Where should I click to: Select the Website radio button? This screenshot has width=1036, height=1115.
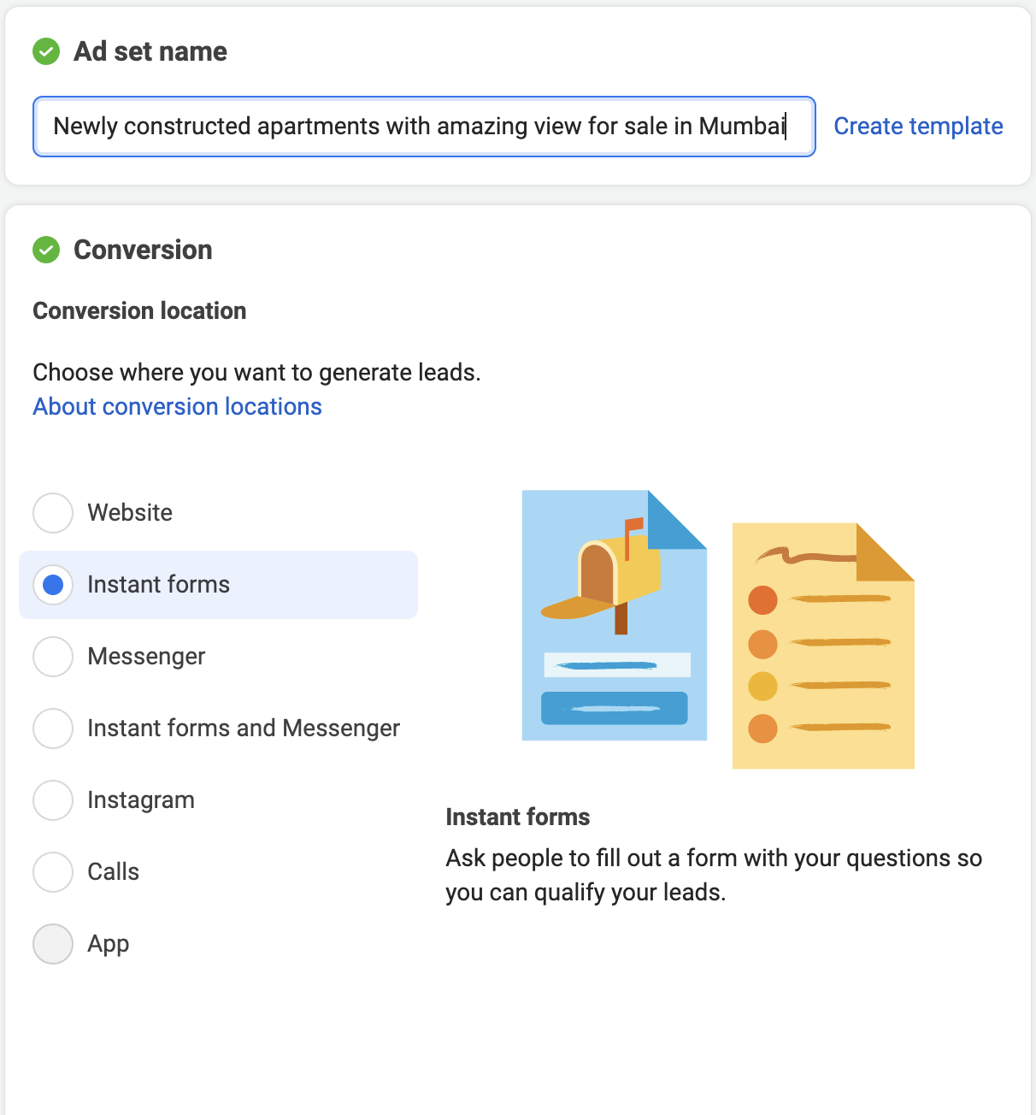pyautogui.click(x=53, y=513)
